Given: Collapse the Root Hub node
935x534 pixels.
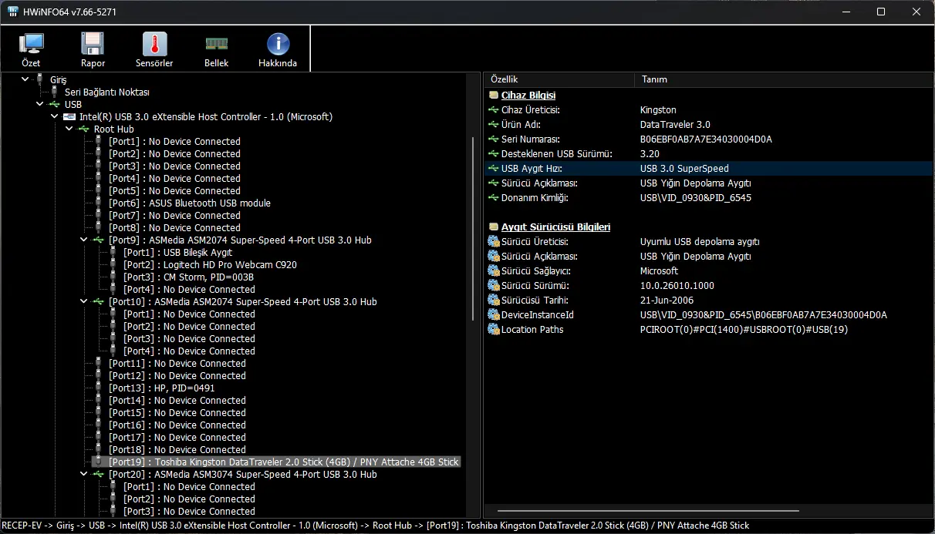Looking at the screenshot, I should (69, 129).
